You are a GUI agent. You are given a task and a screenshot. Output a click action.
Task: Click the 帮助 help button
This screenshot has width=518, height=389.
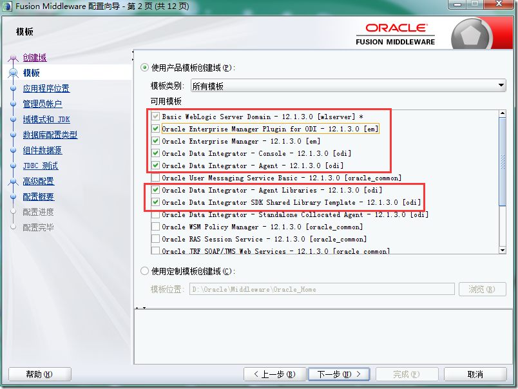[x=40, y=374]
